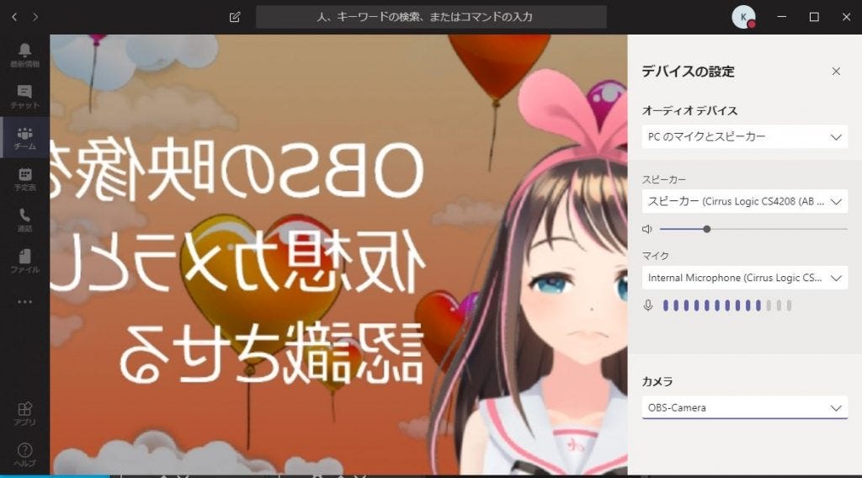Open the Help icon in sidebar

tap(24, 454)
